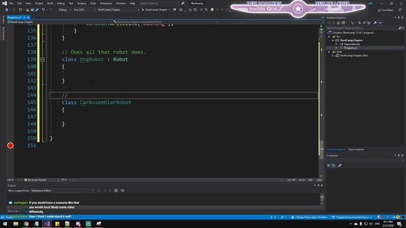Collapse the Src folder
406x228 pixels.
pyautogui.click(x=329, y=37)
